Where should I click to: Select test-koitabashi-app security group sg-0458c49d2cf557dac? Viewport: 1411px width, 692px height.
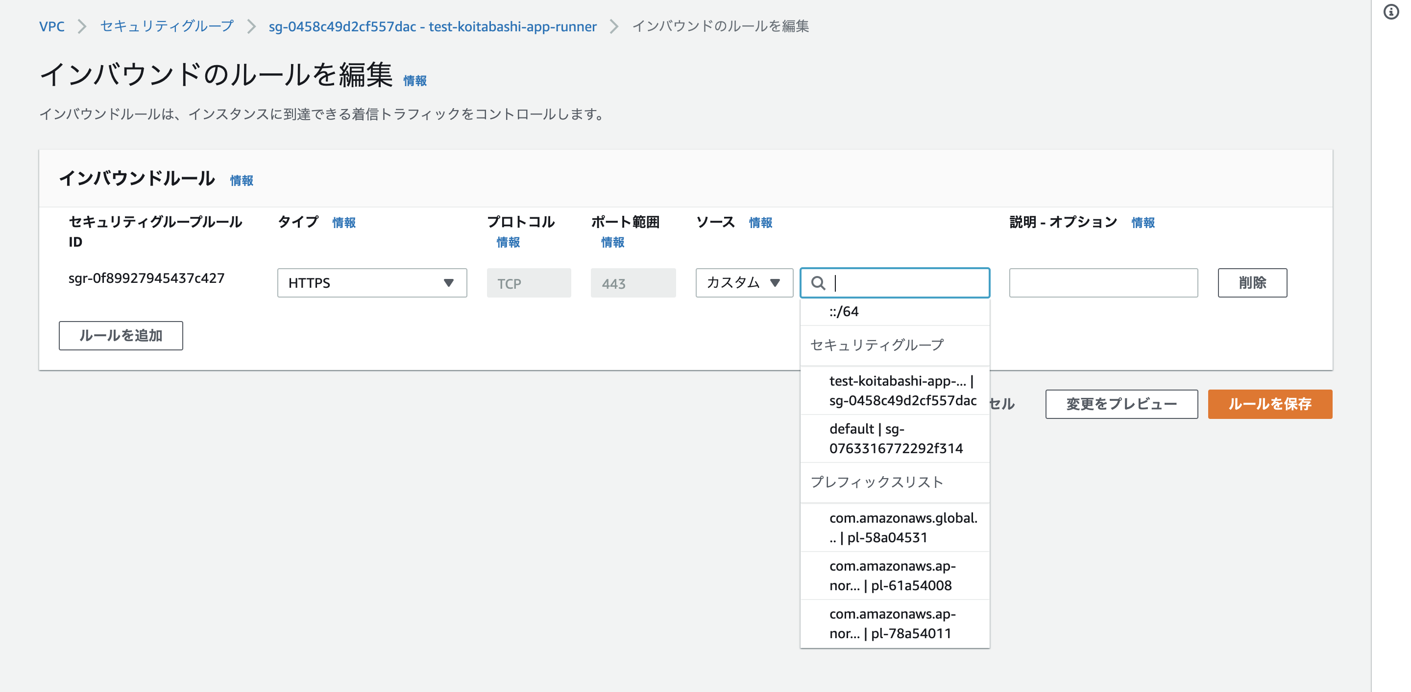coord(895,391)
